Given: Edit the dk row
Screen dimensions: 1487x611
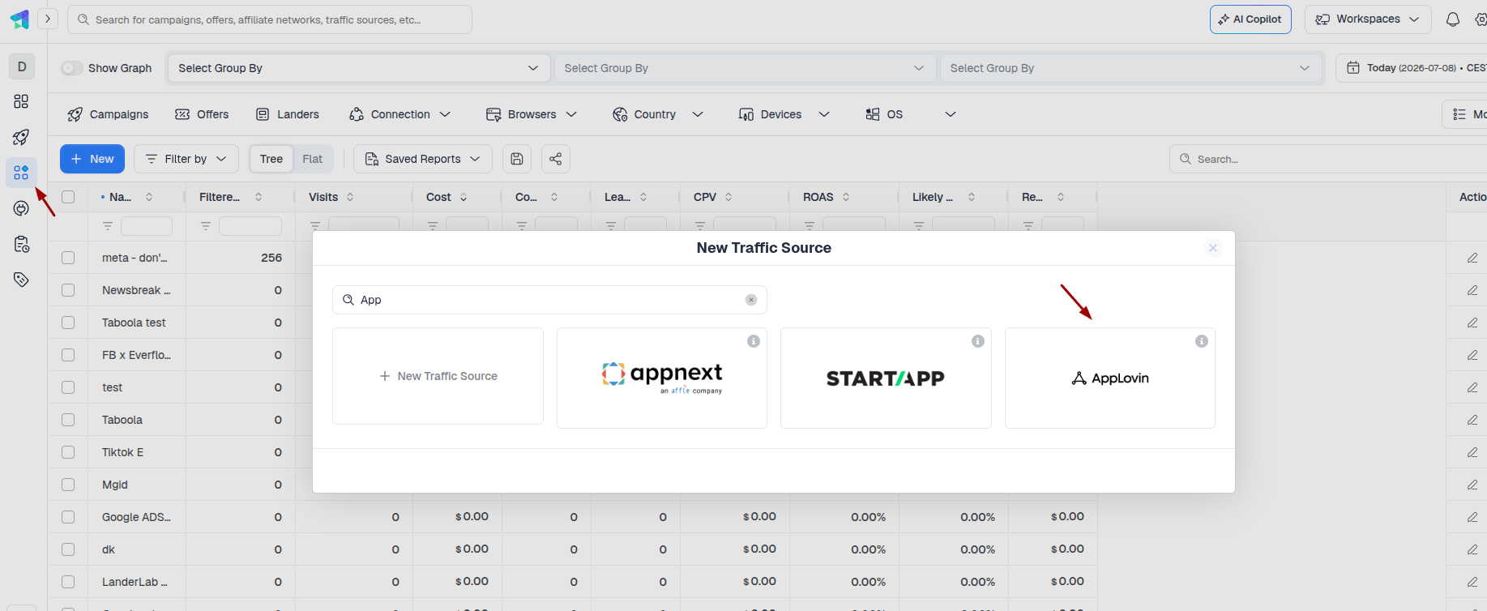Looking at the screenshot, I should [x=1472, y=549].
